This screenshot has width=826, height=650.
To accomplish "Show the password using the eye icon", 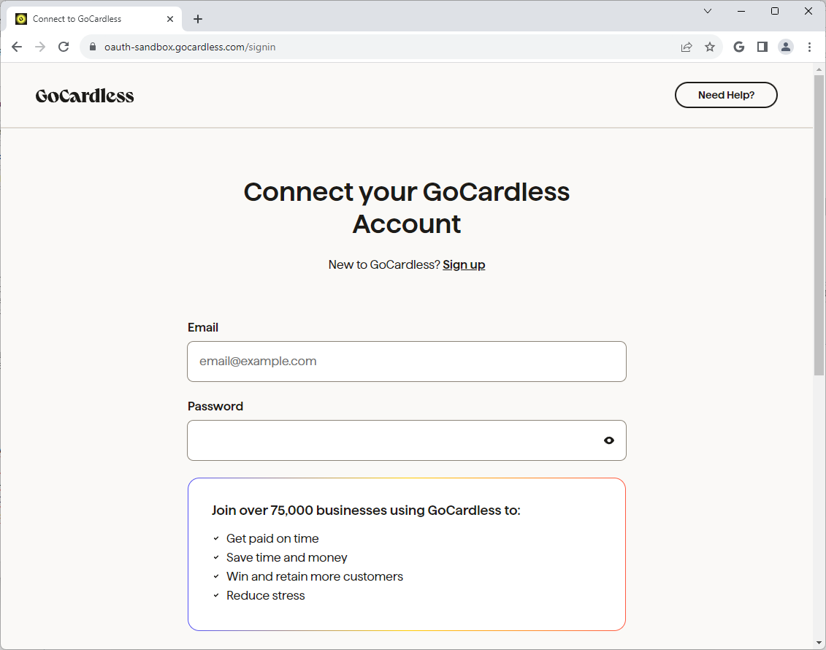I will 608,440.
